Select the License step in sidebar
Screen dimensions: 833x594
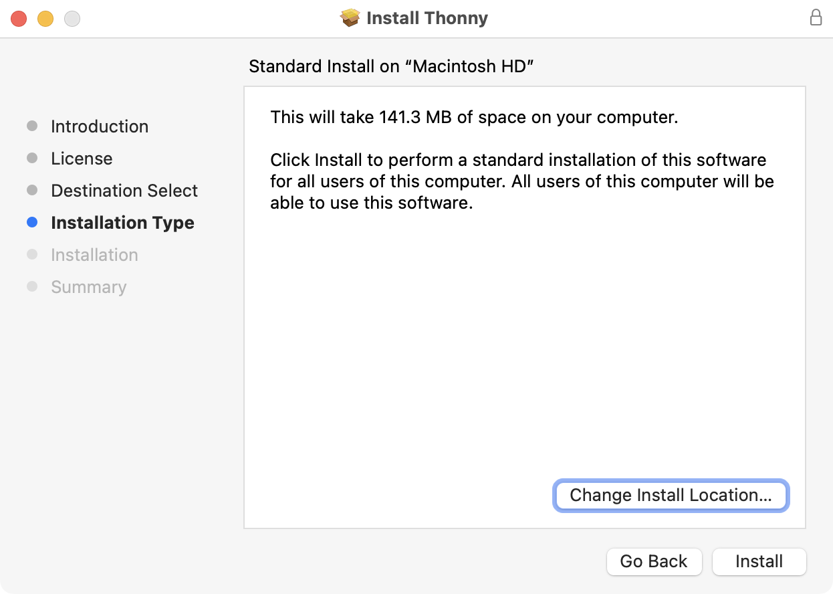point(82,159)
